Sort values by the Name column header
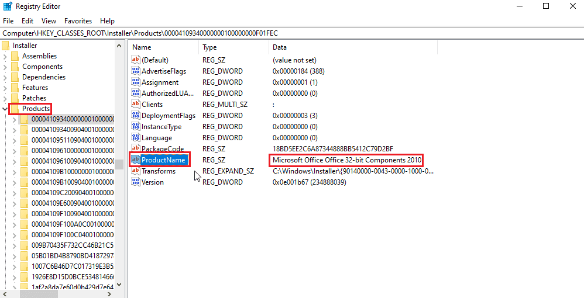Image resolution: width=584 pixels, height=298 pixels. (163, 47)
